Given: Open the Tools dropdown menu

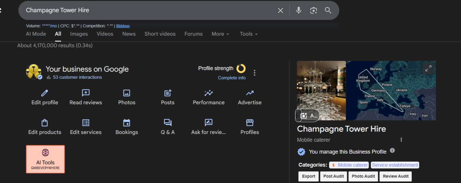Looking at the screenshot, I should point(248,34).
